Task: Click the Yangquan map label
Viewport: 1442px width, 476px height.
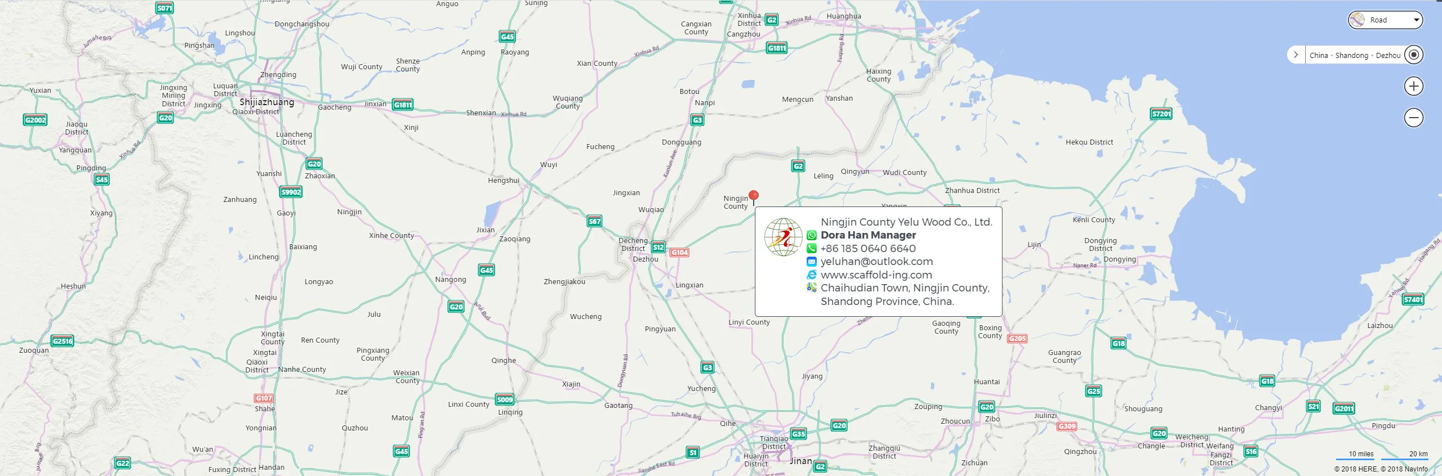Action: (75, 150)
